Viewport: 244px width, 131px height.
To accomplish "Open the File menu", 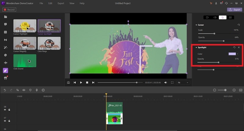I will (41, 3).
